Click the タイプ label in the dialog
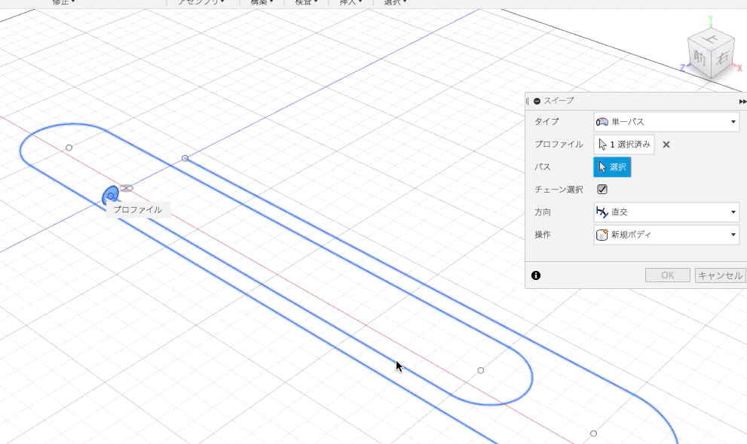The image size is (747, 444). pos(546,122)
